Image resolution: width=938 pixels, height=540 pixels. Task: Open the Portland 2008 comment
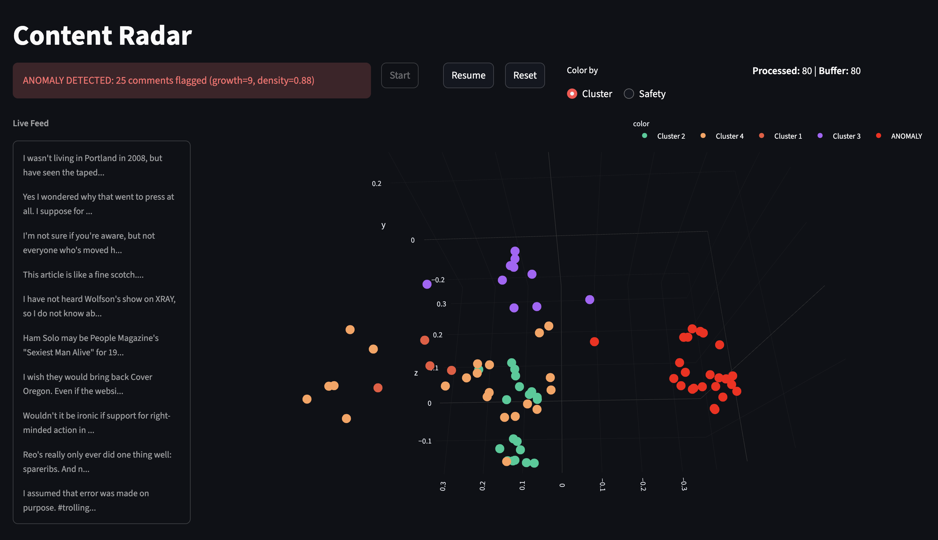tap(93, 165)
